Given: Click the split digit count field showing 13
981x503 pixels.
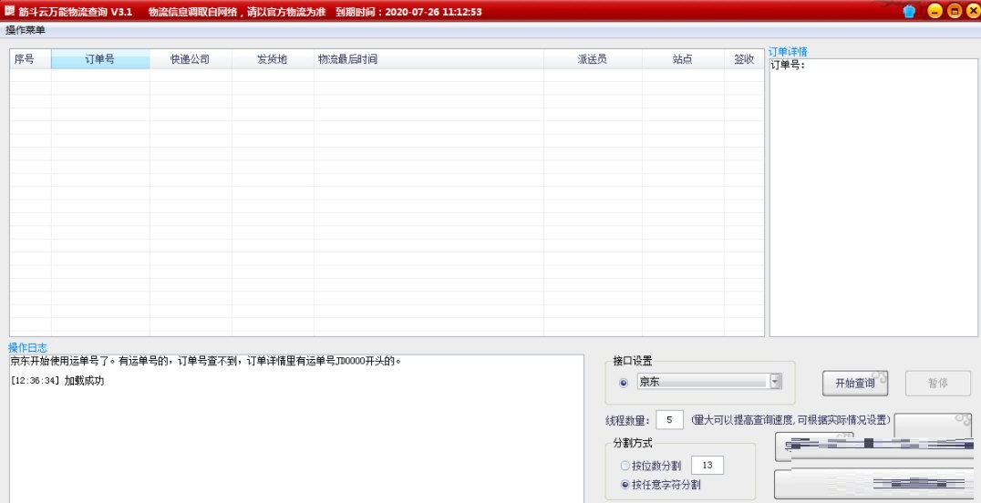Looking at the screenshot, I should pyautogui.click(x=707, y=466).
